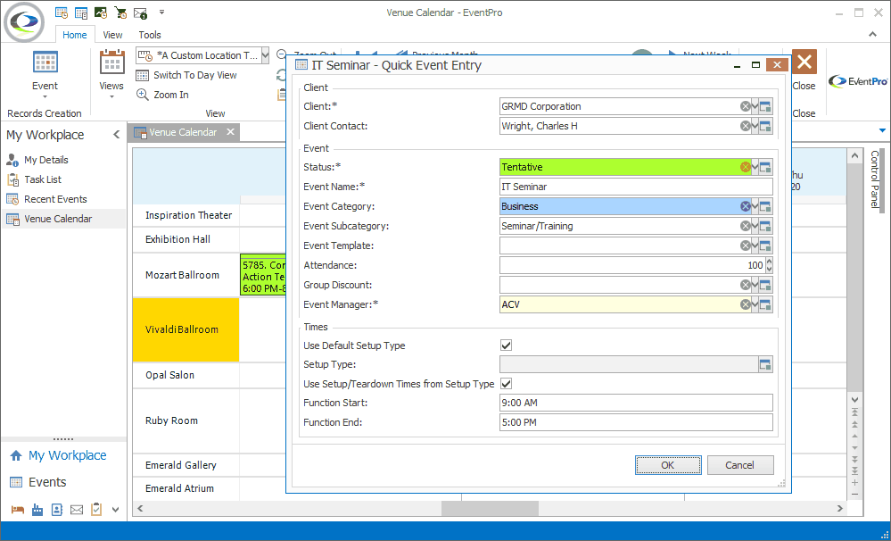
Task: Toggle Use Default Setup Type checkbox
Action: pos(507,345)
